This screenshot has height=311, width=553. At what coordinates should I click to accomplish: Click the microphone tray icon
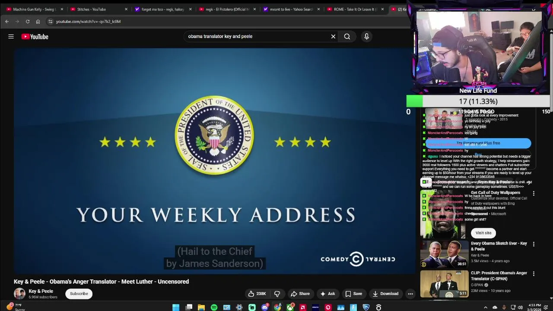tap(504, 308)
